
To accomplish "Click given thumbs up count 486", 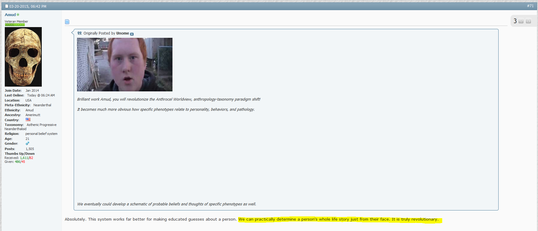I will point(18,162).
